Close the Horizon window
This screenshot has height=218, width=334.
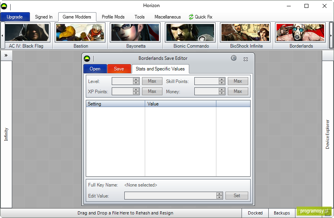point(325,6)
